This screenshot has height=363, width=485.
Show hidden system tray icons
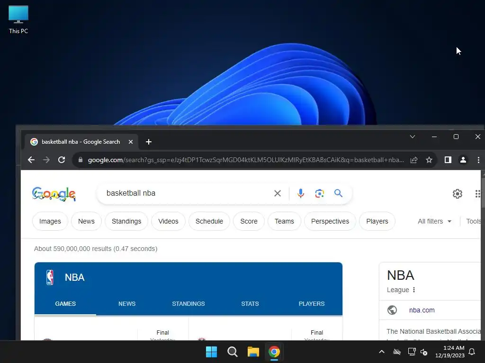click(382, 352)
